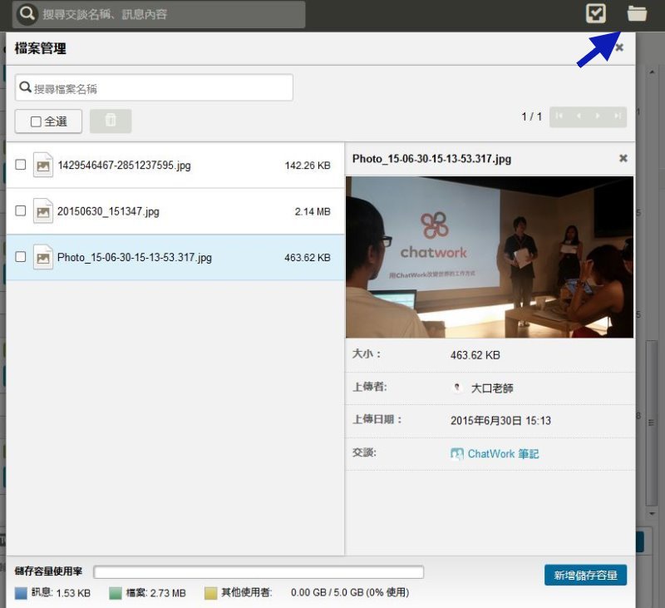This screenshot has height=608, width=665.
Task: Select the Photo_15-06-30-15-13-53.317.jpg file row
Action: [175, 258]
